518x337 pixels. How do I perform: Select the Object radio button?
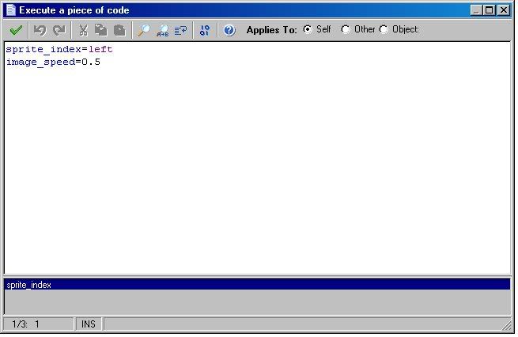384,29
